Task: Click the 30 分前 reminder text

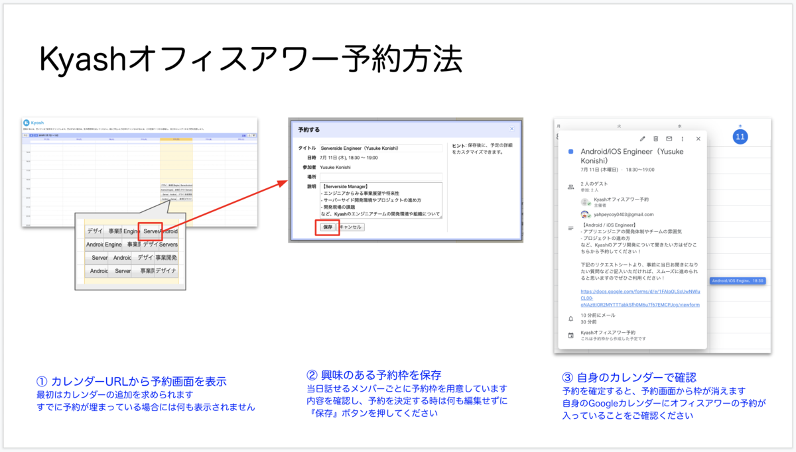Action: point(589,323)
